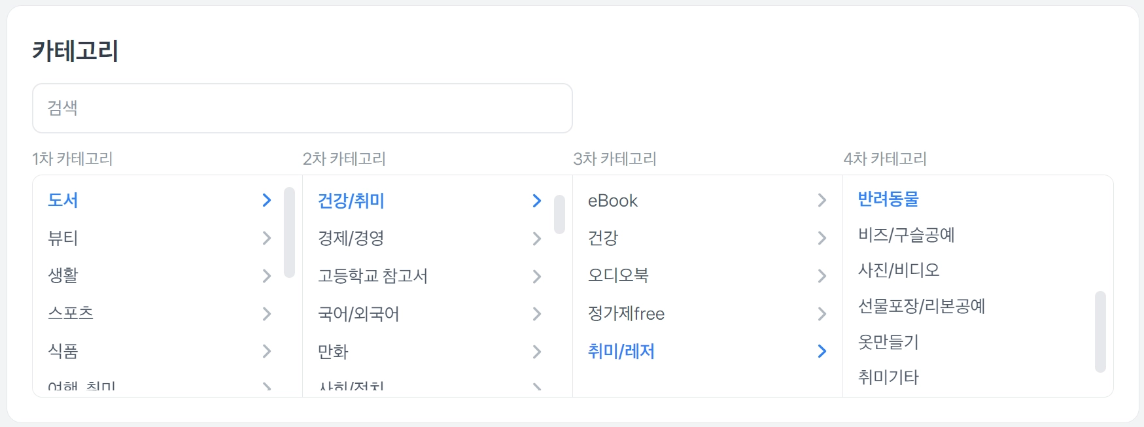Click the fourth category column scrollbar
This screenshot has height=427, width=1144.
[1100, 332]
